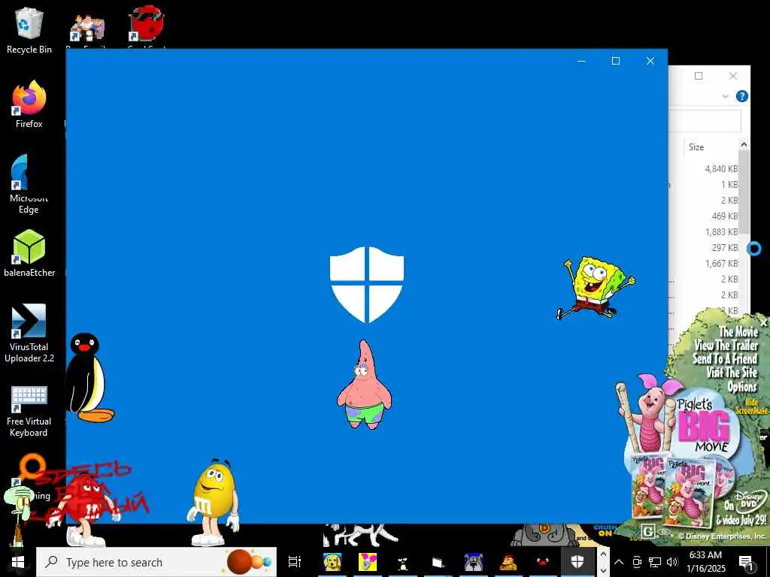Maximize the Windows Security window

click(616, 61)
